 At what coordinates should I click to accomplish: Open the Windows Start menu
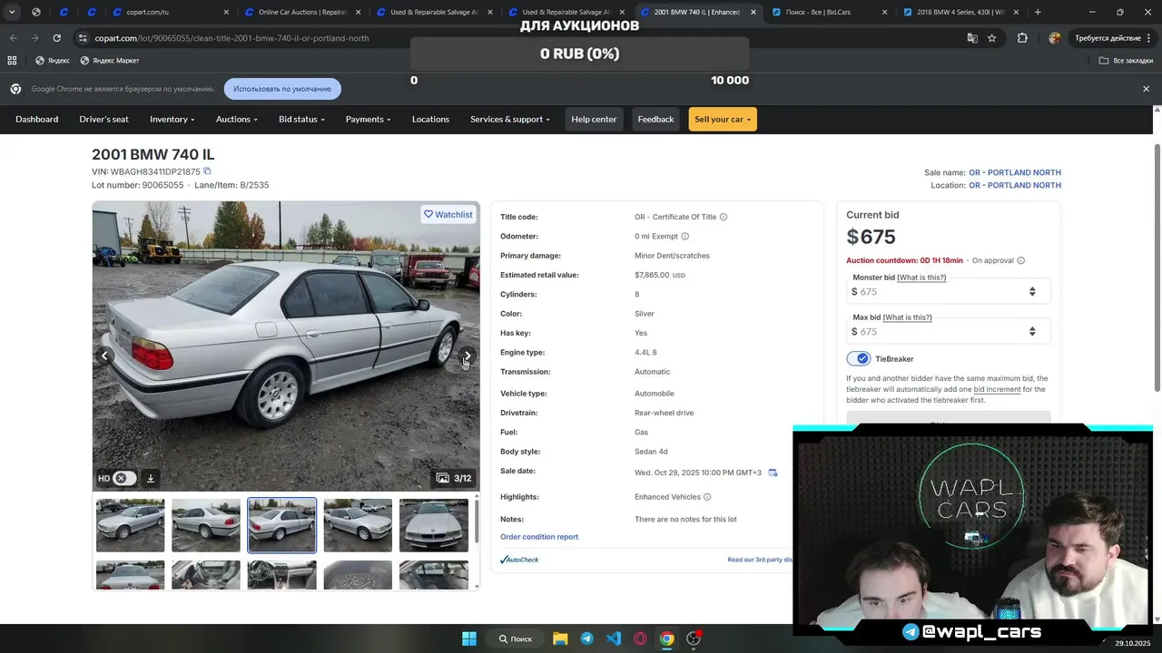(469, 638)
